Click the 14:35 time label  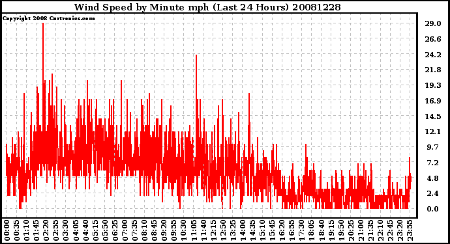(x=252, y=230)
